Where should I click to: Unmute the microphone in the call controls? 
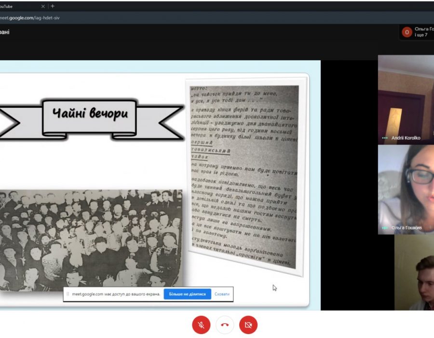click(201, 325)
